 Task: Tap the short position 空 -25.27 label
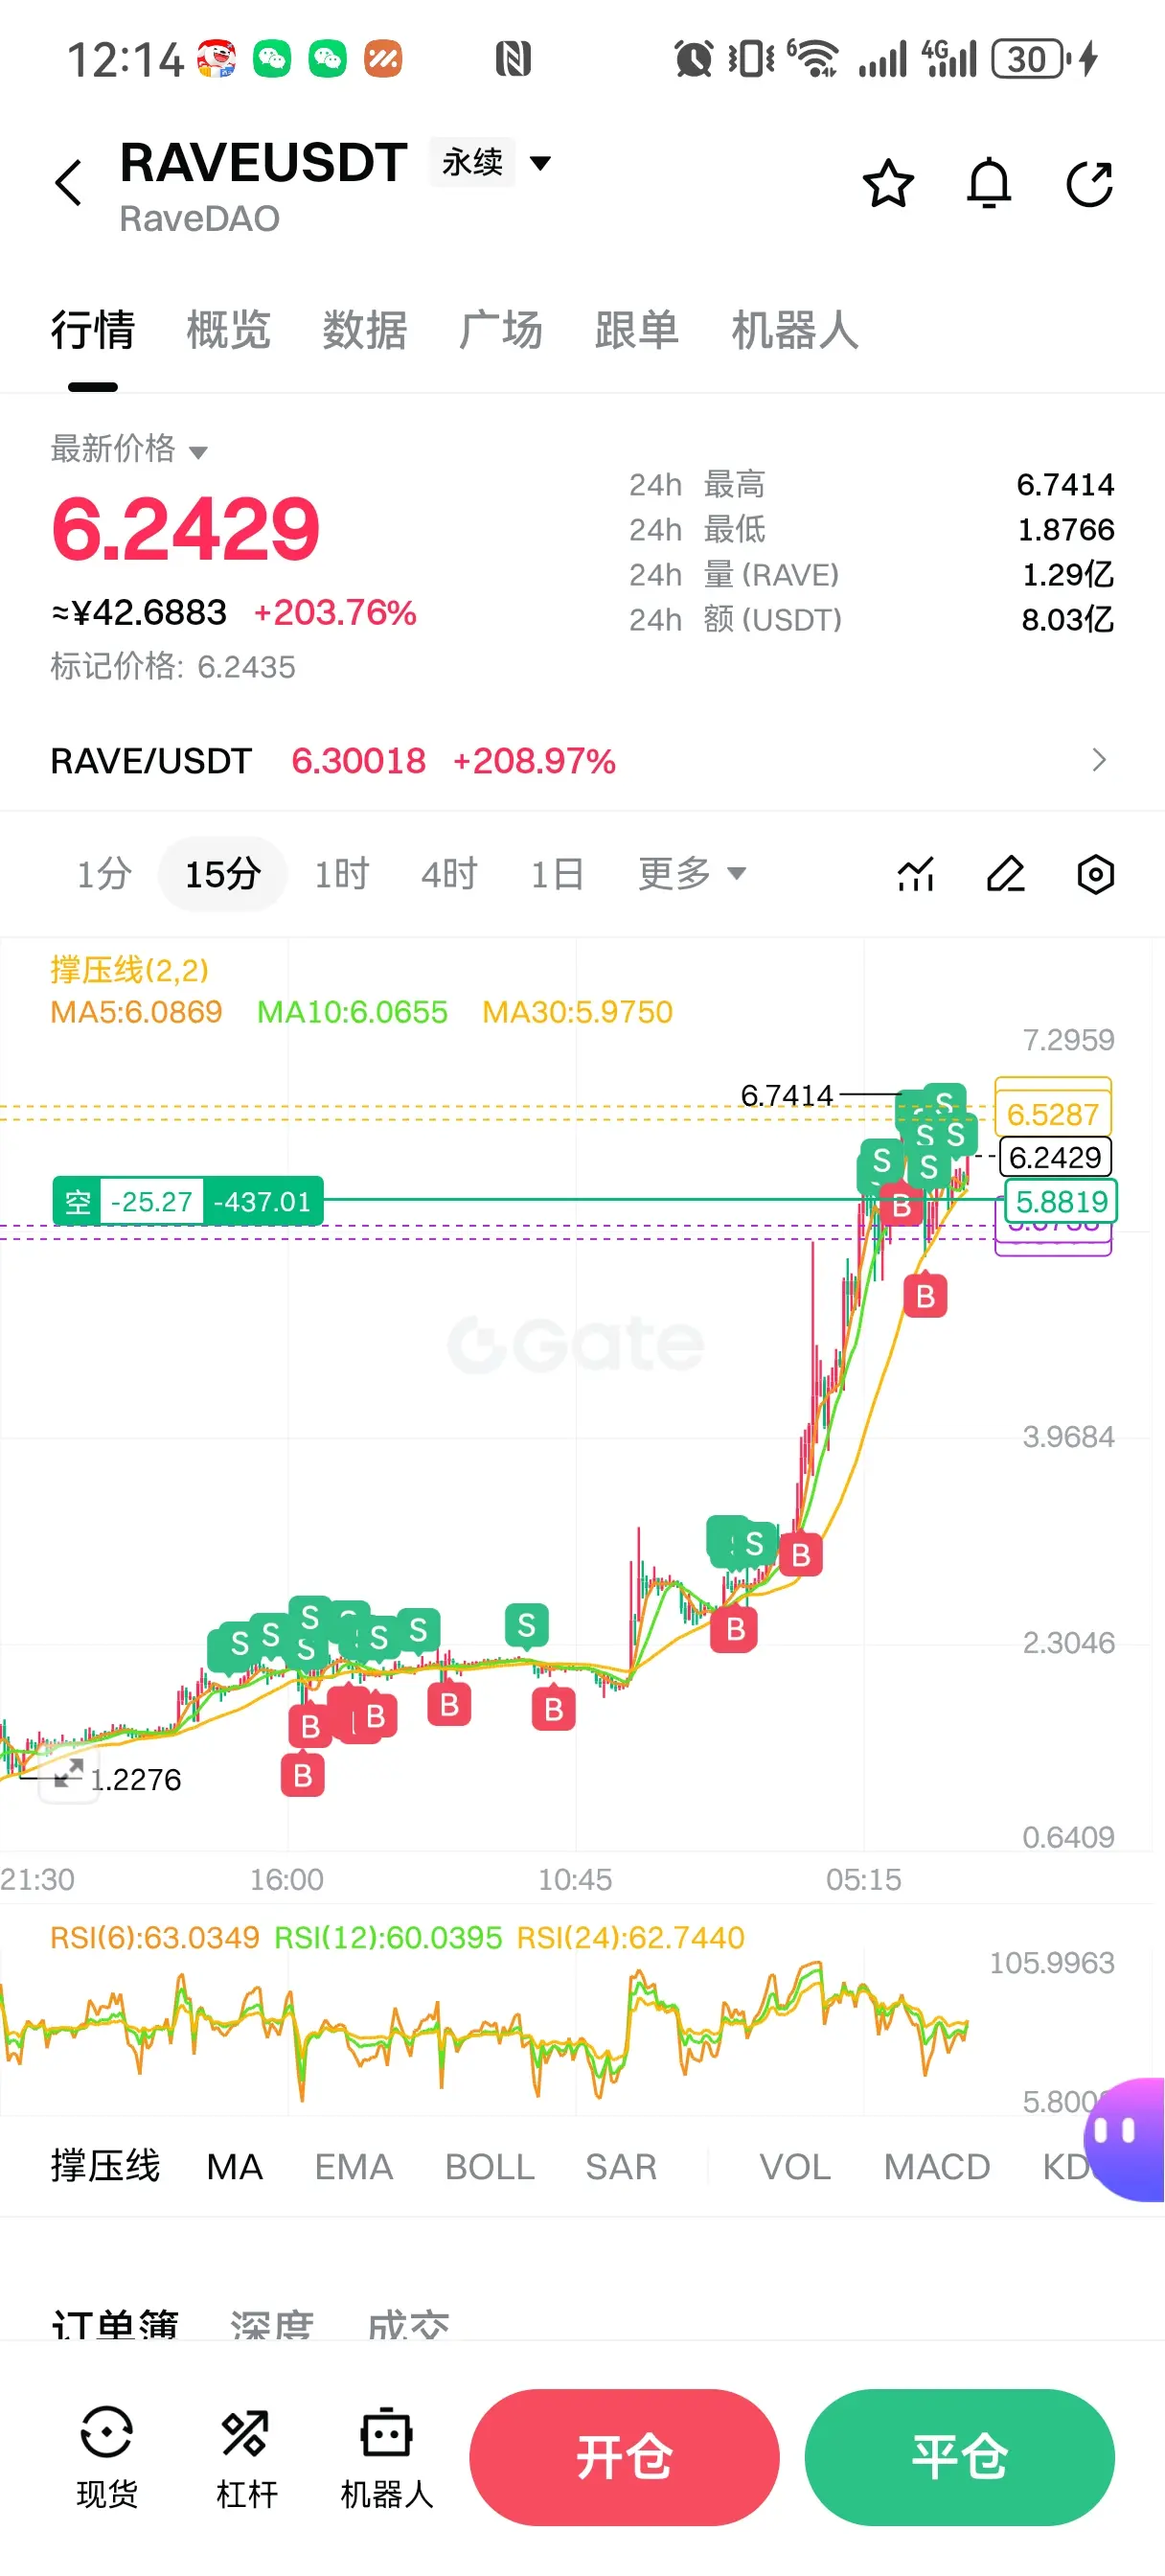coord(188,1200)
